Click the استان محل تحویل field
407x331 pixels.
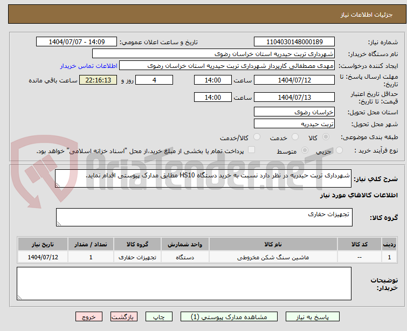294,112
